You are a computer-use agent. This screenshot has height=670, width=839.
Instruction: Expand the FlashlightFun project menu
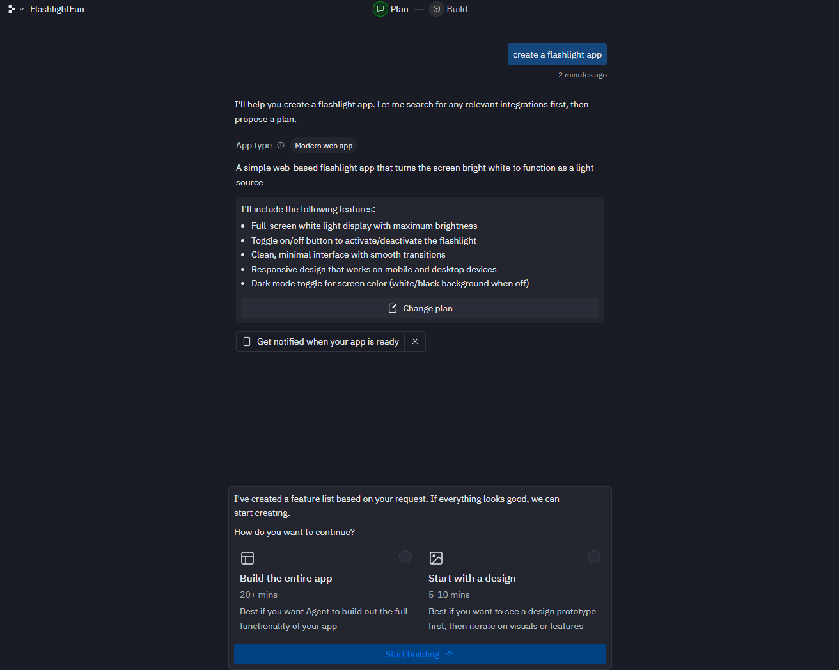(57, 9)
